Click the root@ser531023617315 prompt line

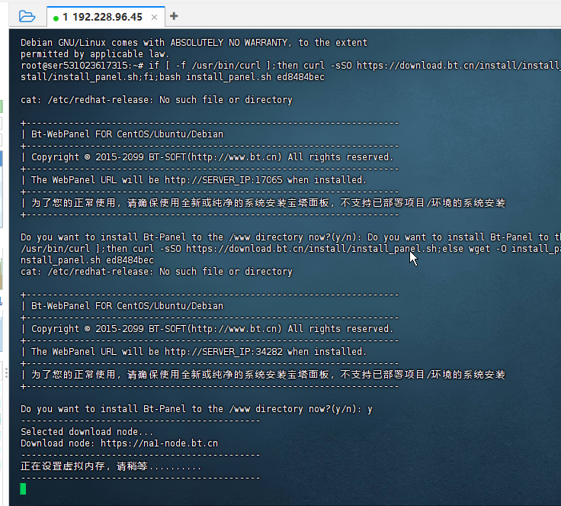[x=290, y=66]
